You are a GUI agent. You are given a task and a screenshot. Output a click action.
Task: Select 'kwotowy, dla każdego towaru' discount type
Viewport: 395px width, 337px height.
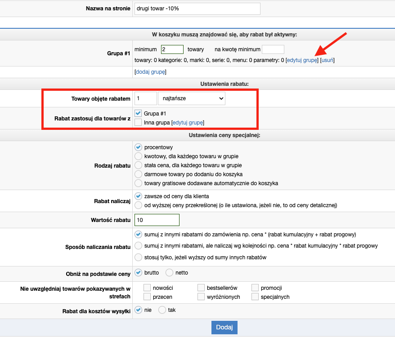point(138,156)
